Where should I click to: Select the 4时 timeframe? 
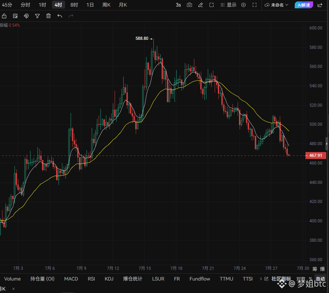(x=58, y=5)
